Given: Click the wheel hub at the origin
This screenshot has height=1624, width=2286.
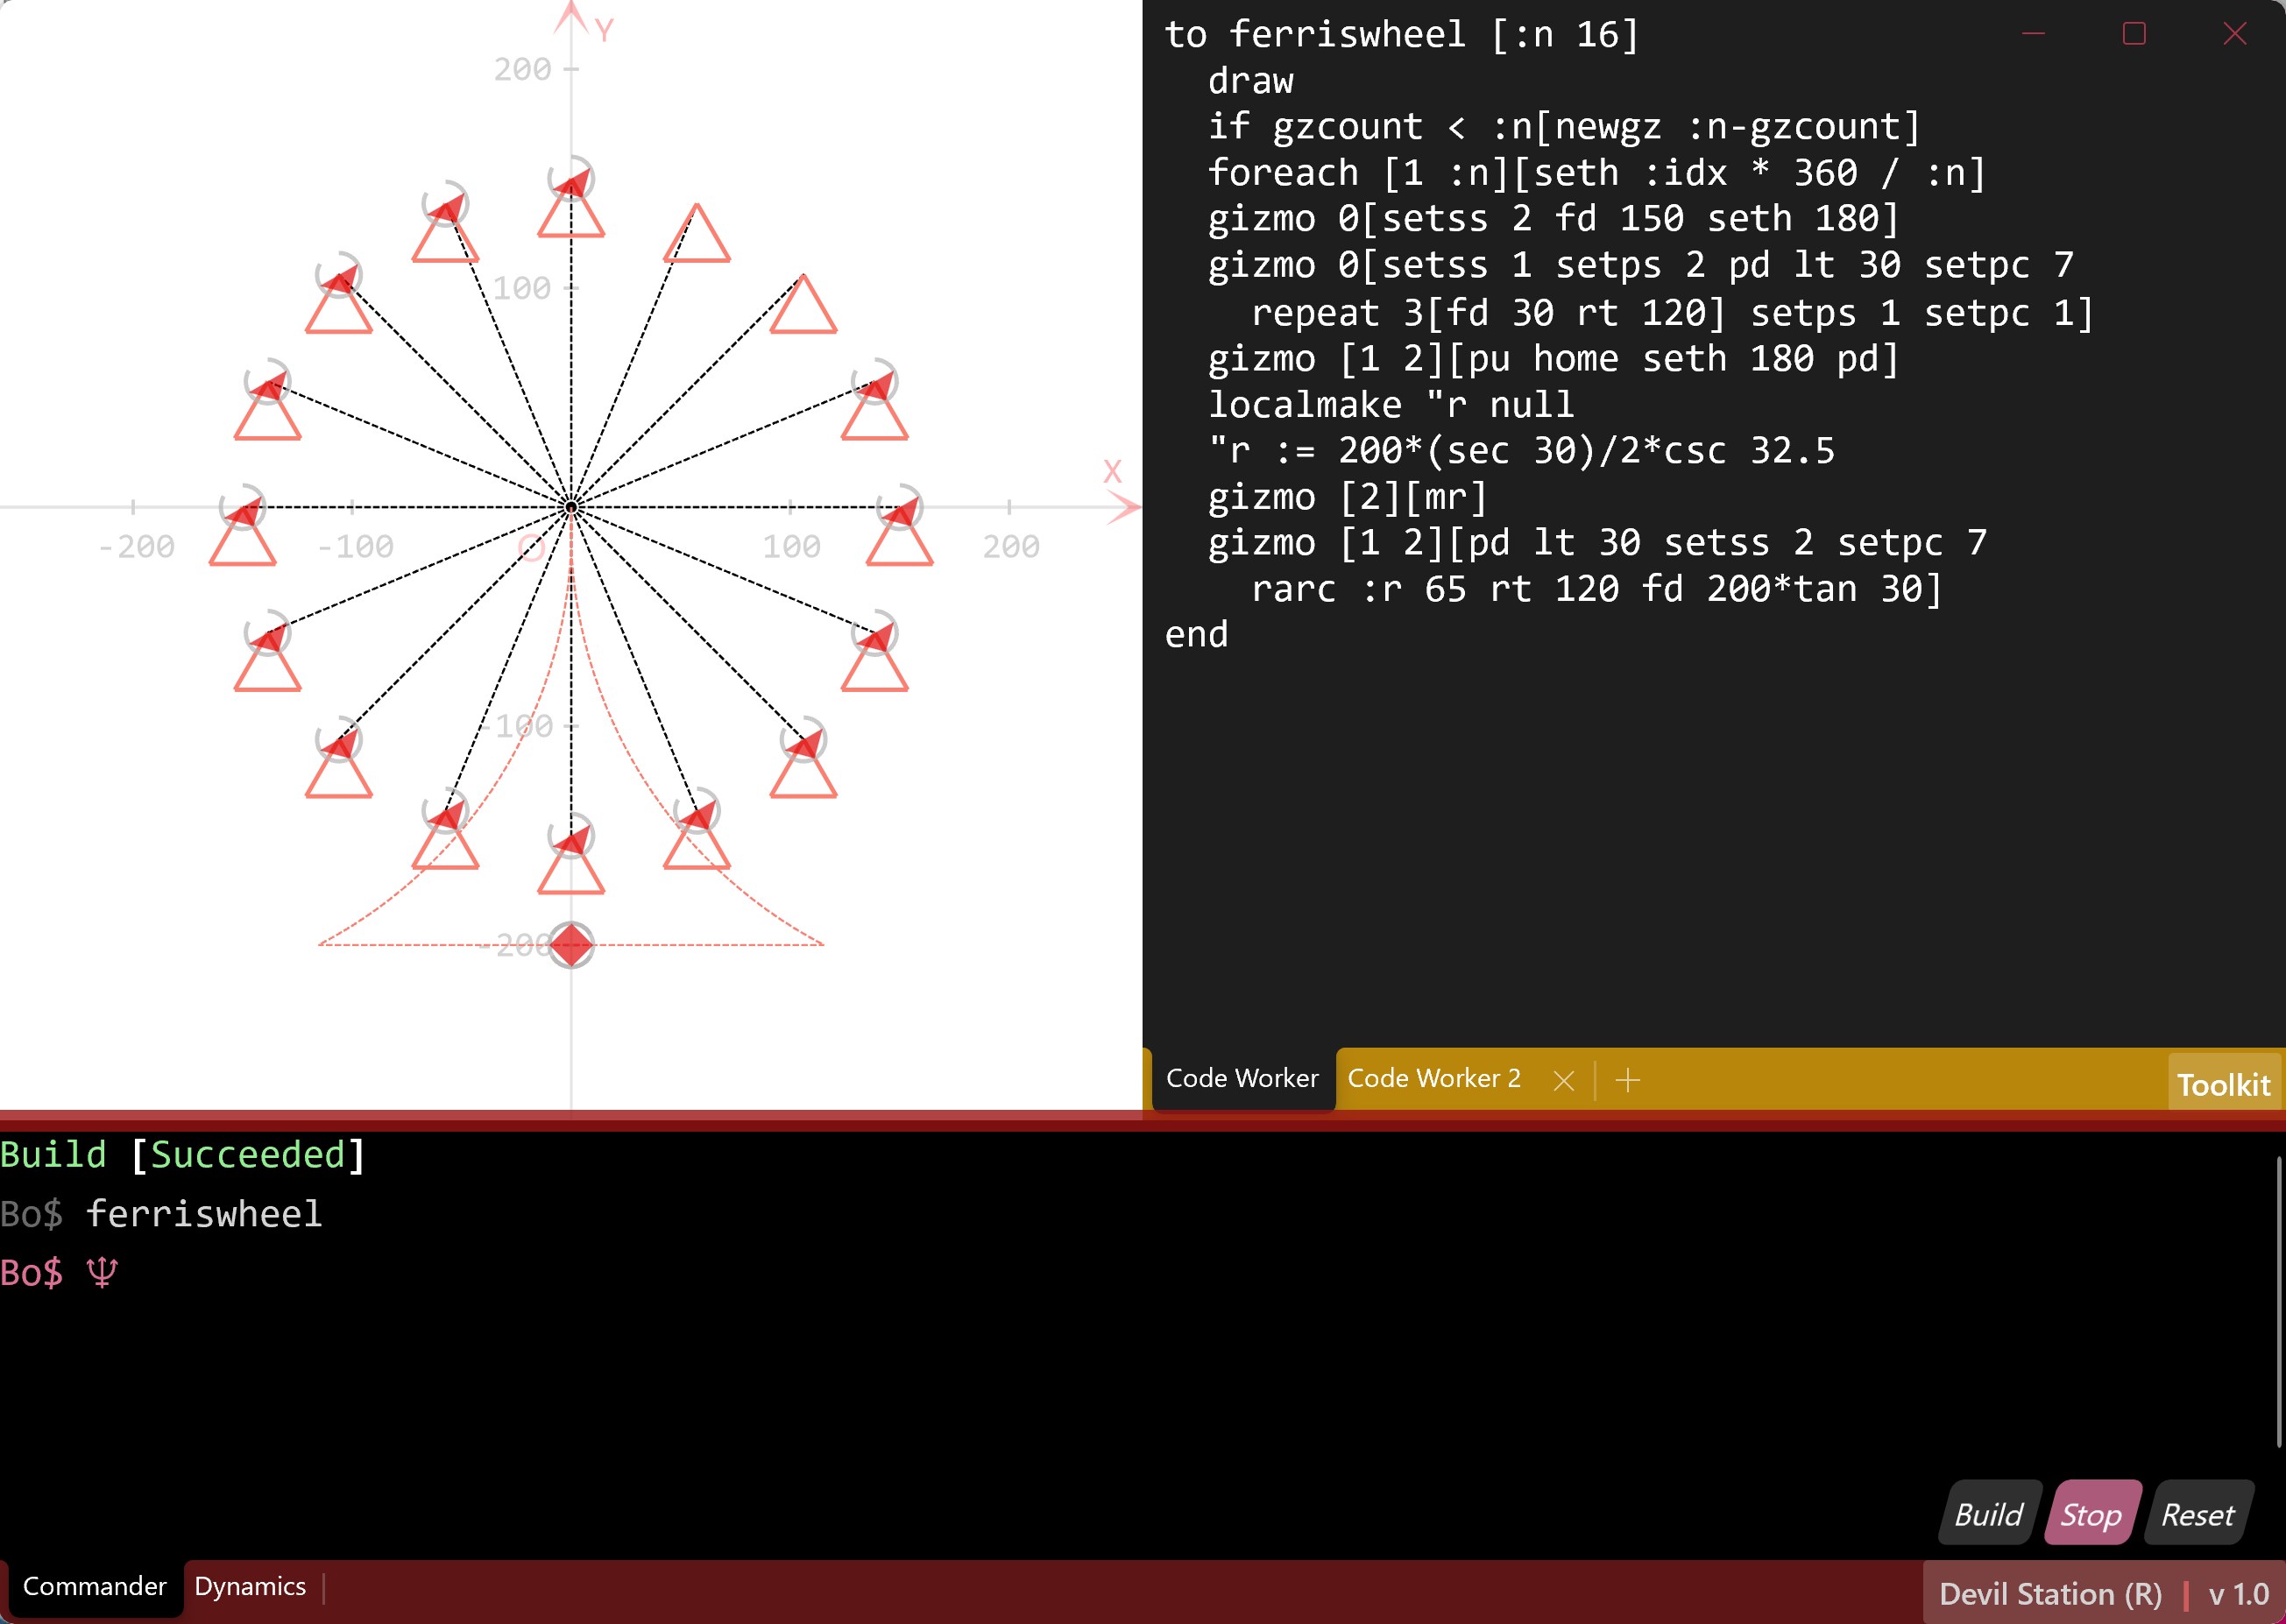Looking at the screenshot, I should click(x=571, y=508).
